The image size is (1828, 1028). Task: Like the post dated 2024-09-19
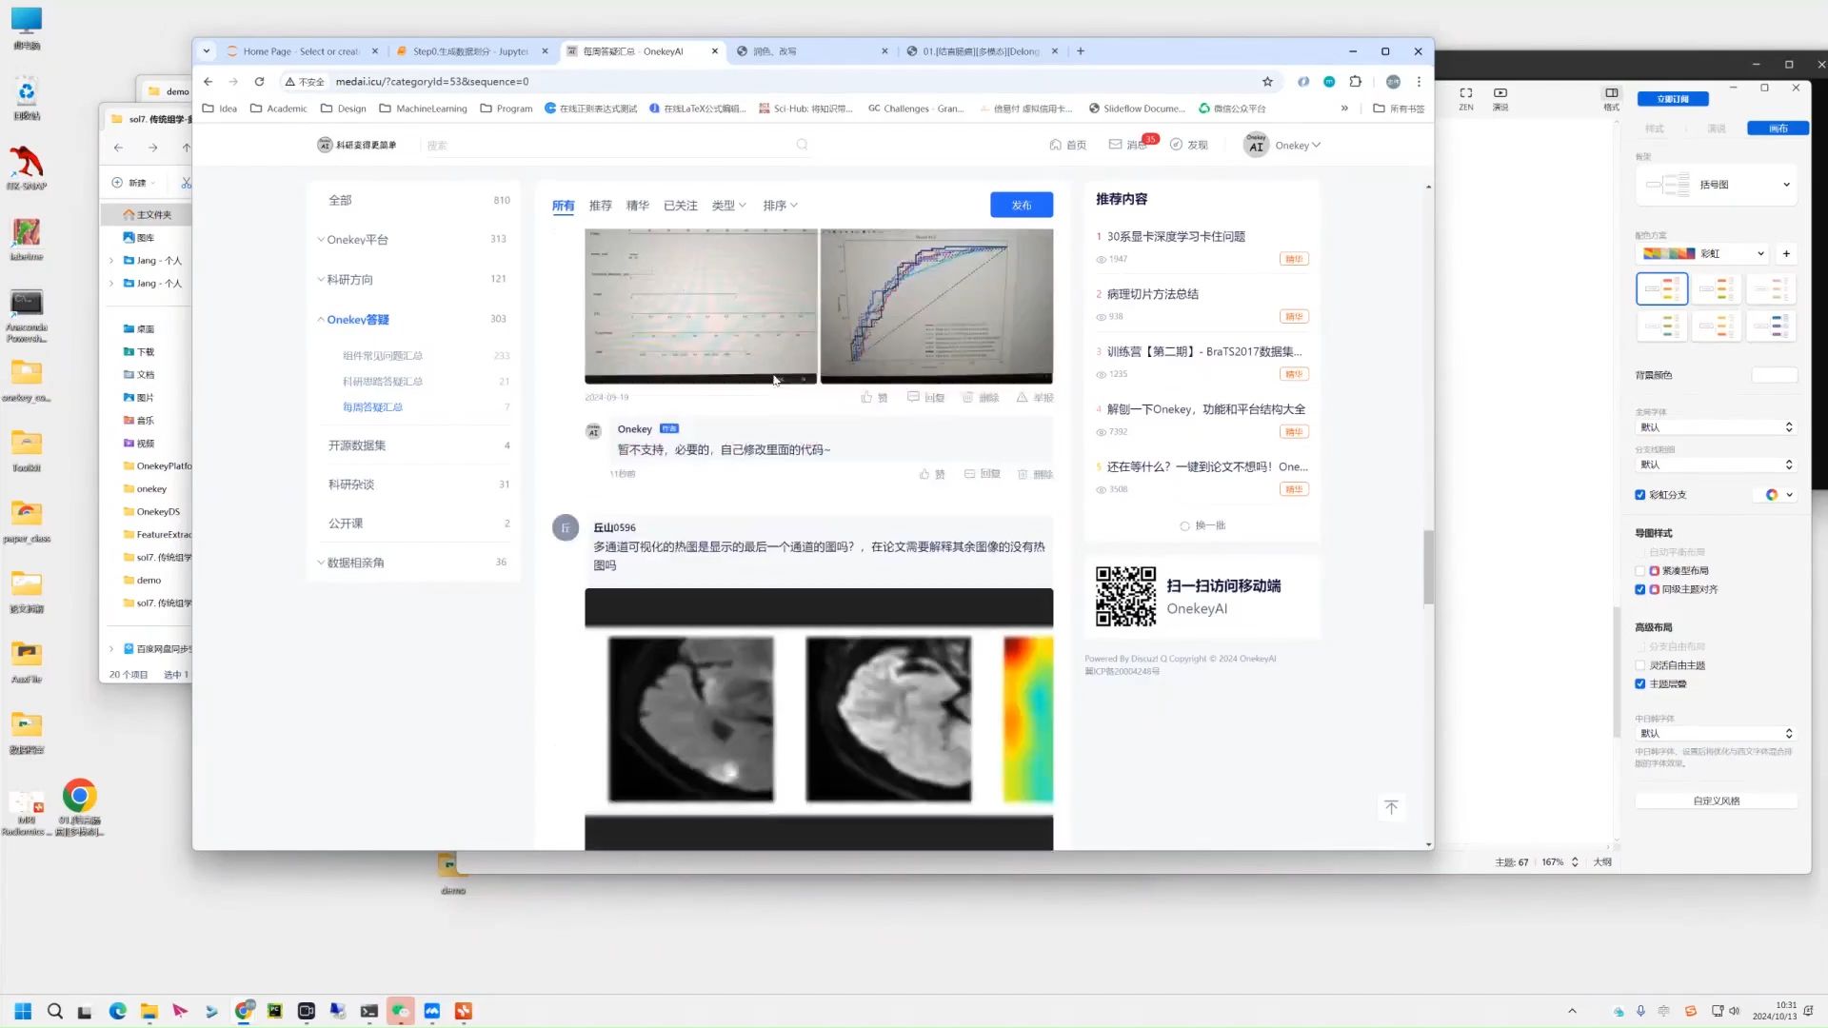pyautogui.click(x=874, y=398)
